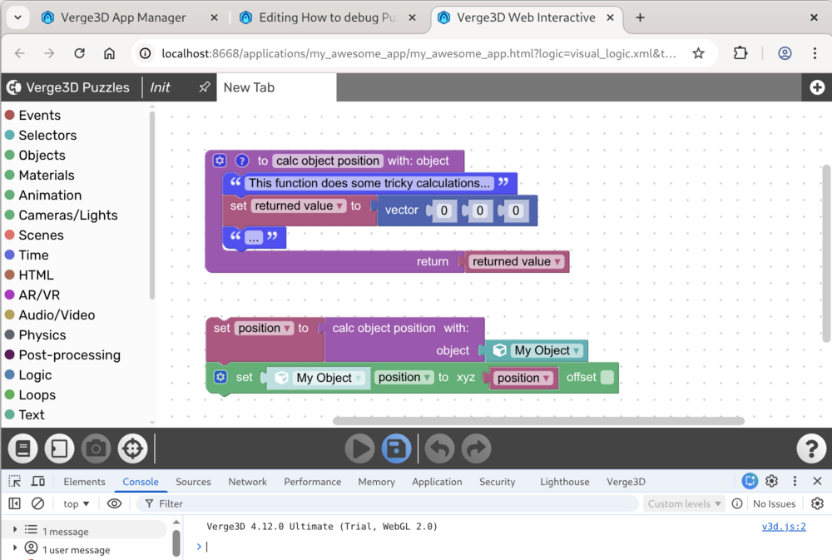
Task: Select the Animation puzzle category
Action: pos(50,196)
